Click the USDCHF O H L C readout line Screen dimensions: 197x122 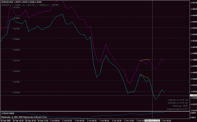pos(30,5)
